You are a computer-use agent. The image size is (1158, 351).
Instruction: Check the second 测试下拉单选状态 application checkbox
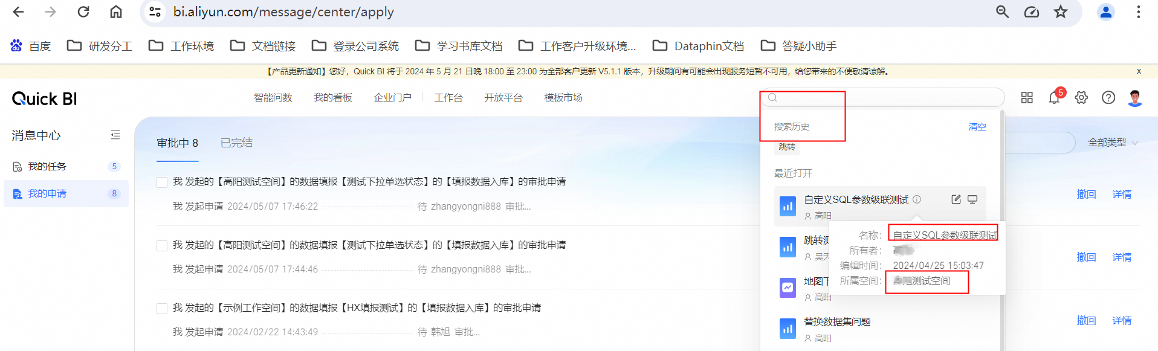coord(162,246)
